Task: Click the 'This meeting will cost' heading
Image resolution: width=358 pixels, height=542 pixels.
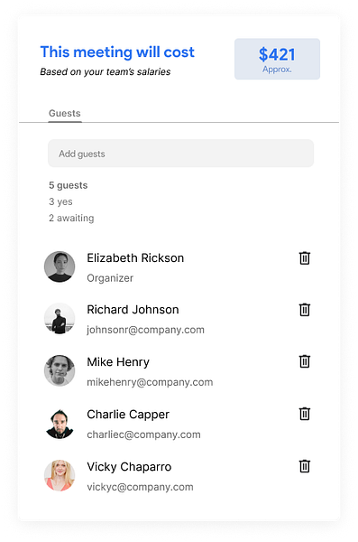Action: point(117,52)
